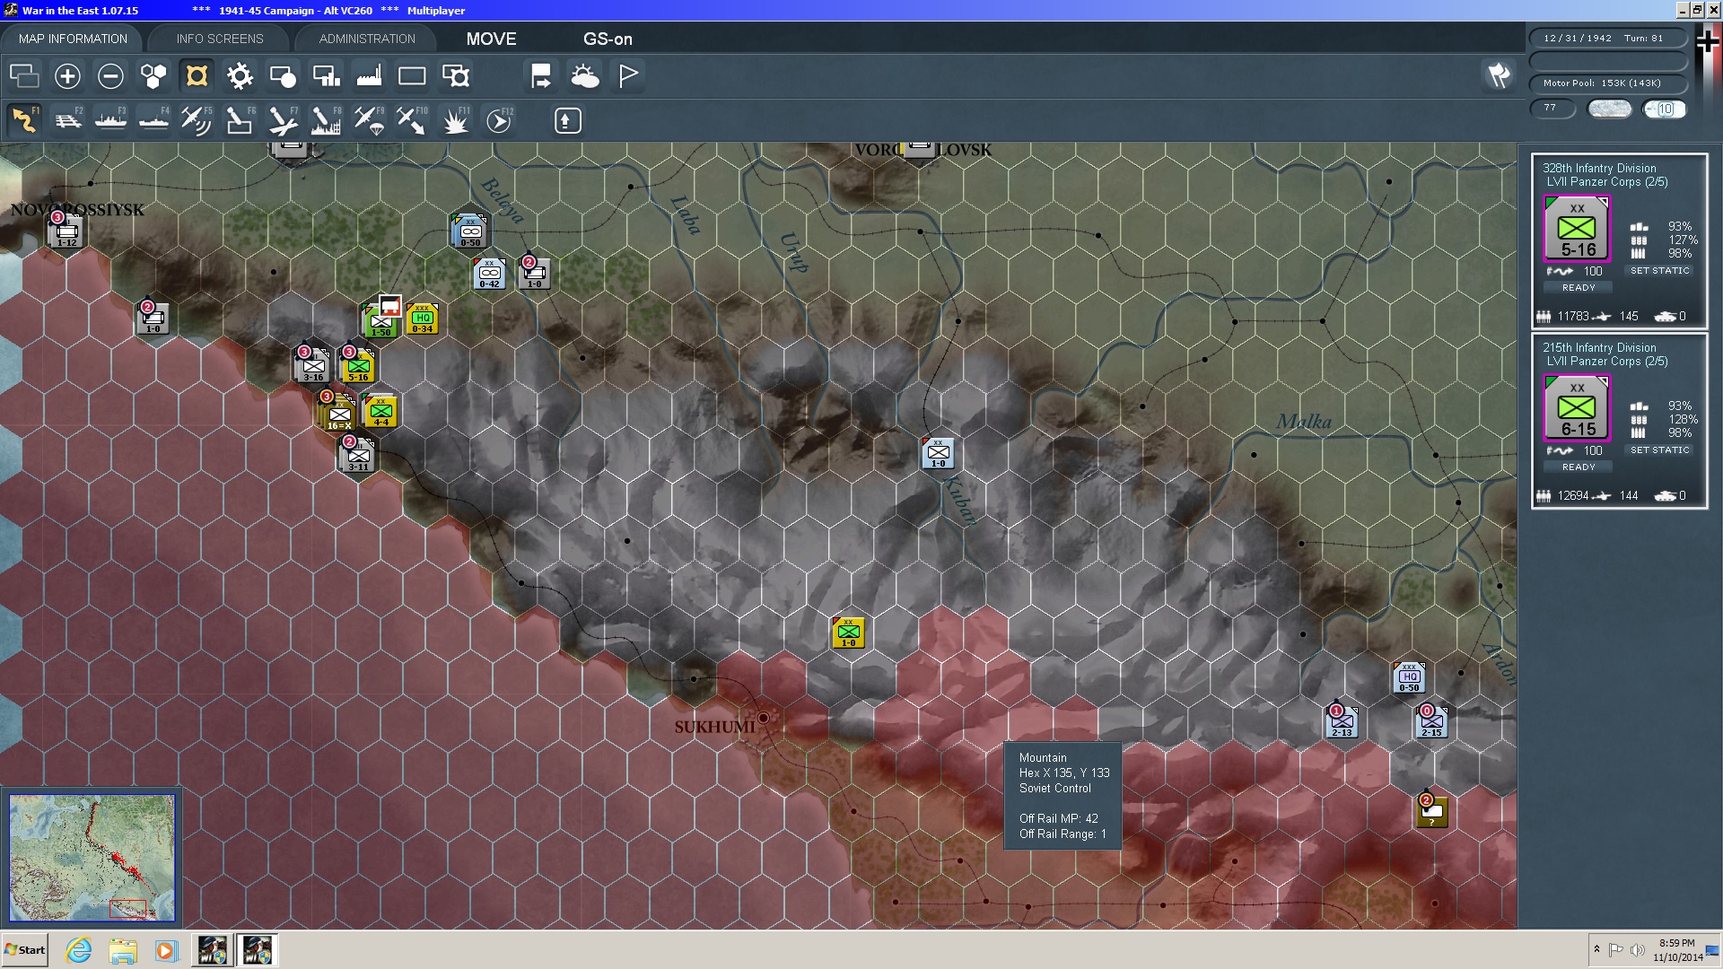The width and height of the screenshot is (1723, 969).
Task: Open the MAP INFORMATION tab
Action: coord(73,39)
